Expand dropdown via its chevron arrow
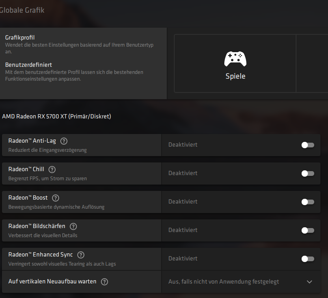The image size is (328, 298). [x=309, y=282]
